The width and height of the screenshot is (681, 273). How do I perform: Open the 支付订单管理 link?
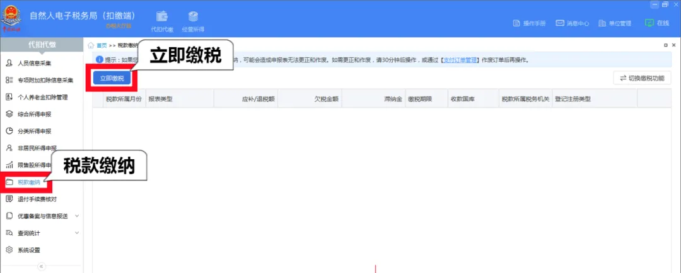click(460, 60)
